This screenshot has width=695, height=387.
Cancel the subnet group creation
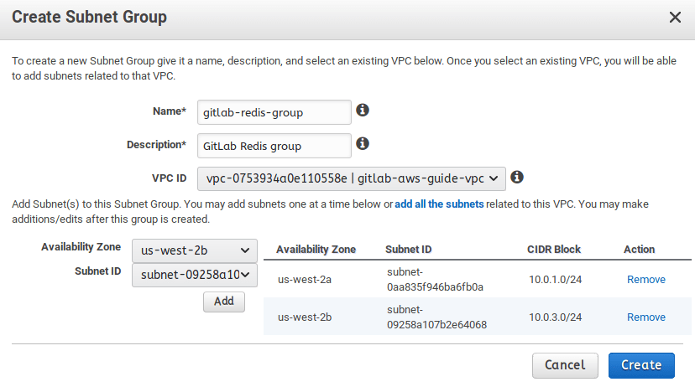point(565,365)
